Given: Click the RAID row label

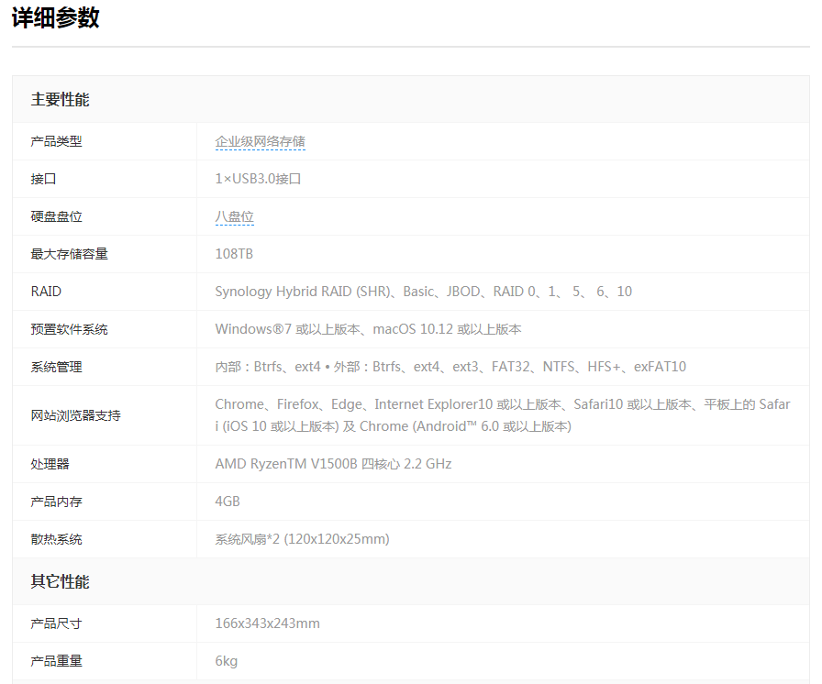Looking at the screenshot, I should click(46, 292).
